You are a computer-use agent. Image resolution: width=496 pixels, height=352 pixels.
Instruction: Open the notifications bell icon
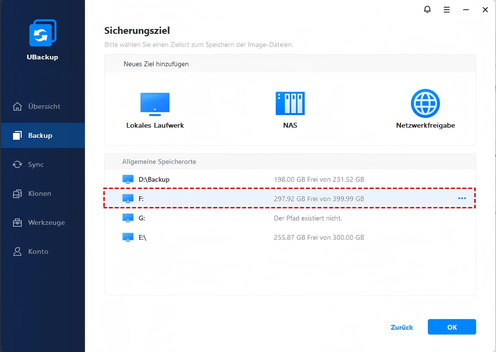tap(427, 9)
